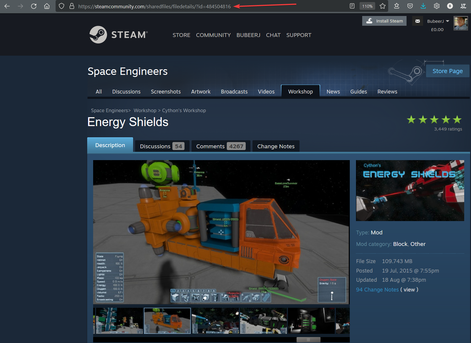Reload the page with the refresh icon
This screenshot has height=343, width=471.
34,6
